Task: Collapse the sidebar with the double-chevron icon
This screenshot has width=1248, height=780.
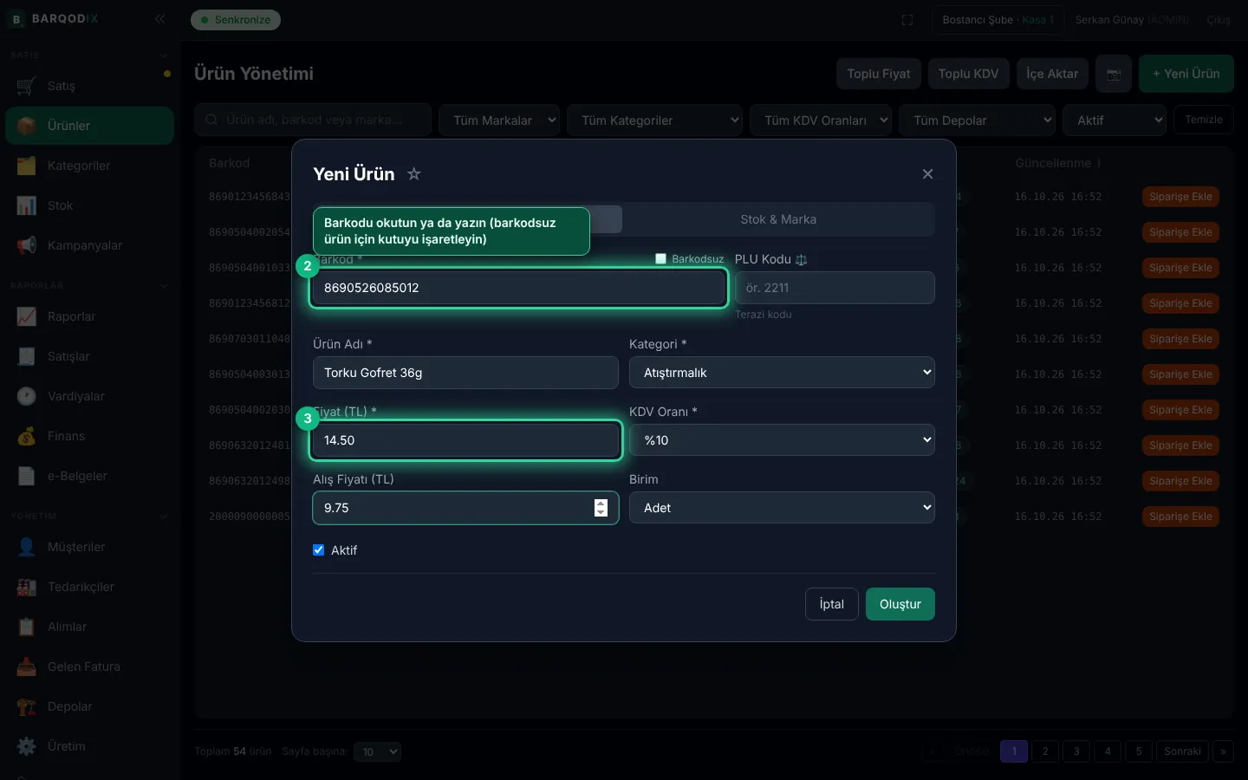Action: pos(159,18)
